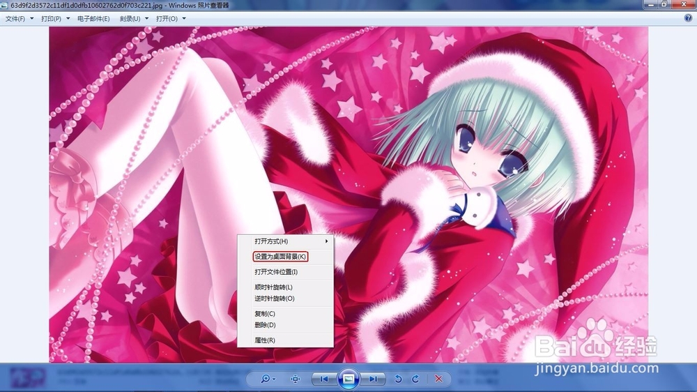Maximize the photo viewer window

[664, 4]
